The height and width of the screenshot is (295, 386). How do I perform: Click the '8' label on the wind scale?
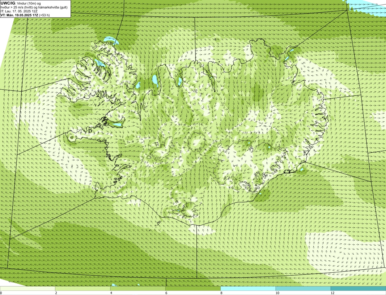pyautogui.click(x=221, y=293)
